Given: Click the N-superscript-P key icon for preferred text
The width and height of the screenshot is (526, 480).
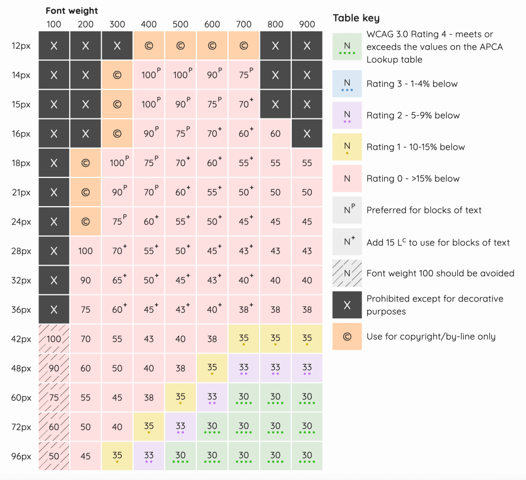Looking at the screenshot, I should click(x=347, y=210).
